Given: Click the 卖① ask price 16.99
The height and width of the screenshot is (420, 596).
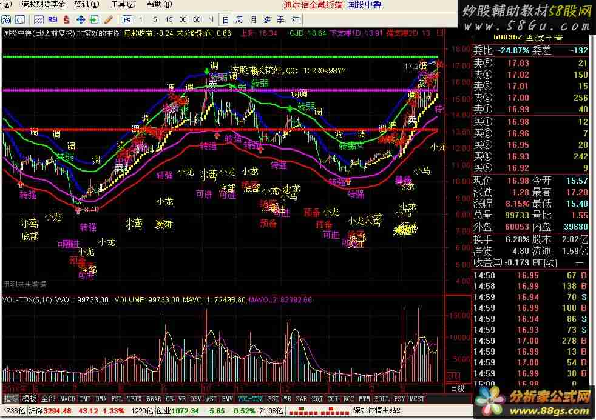Looking at the screenshot, I should click(x=518, y=109).
